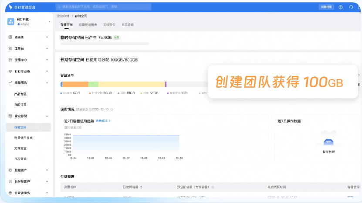Click the 钉钉文档 30GB legend entry
The width and height of the screenshot is (362, 203).
coord(101,93)
